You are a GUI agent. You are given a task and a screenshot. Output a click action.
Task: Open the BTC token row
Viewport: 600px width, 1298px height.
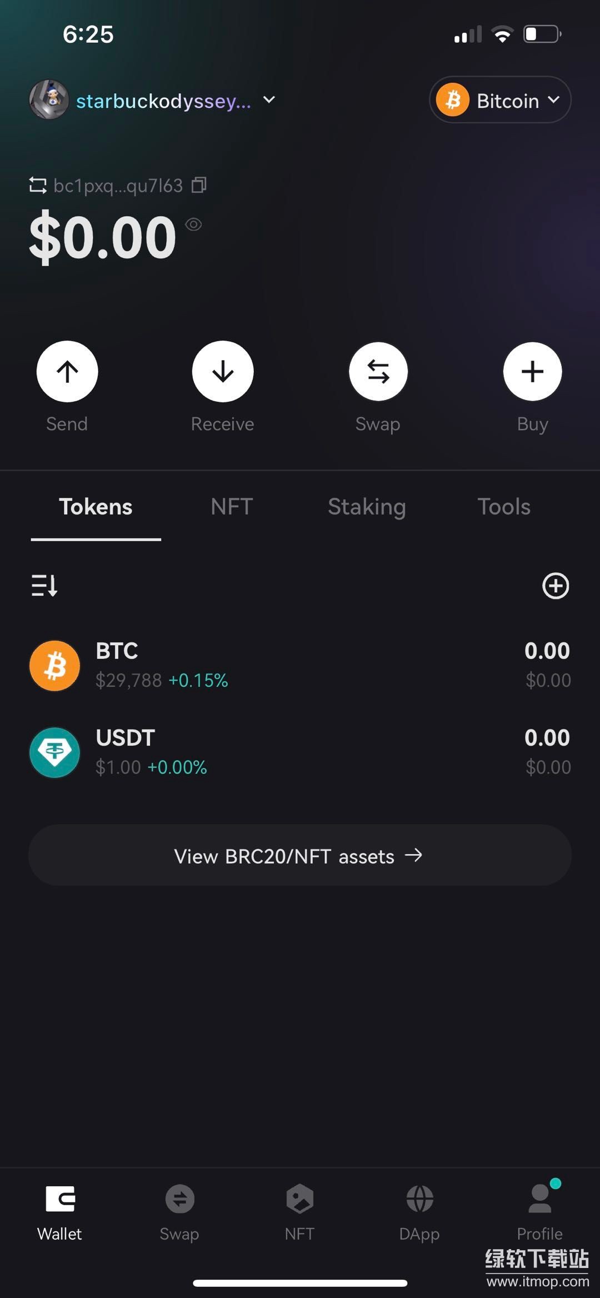[x=300, y=666]
